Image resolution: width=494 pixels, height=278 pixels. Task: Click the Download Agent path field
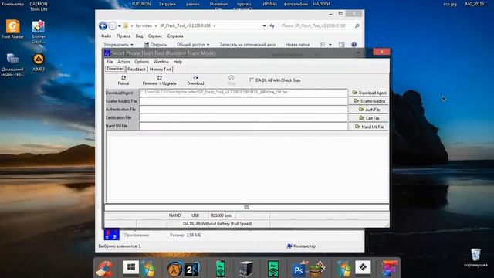coord(243,93)
